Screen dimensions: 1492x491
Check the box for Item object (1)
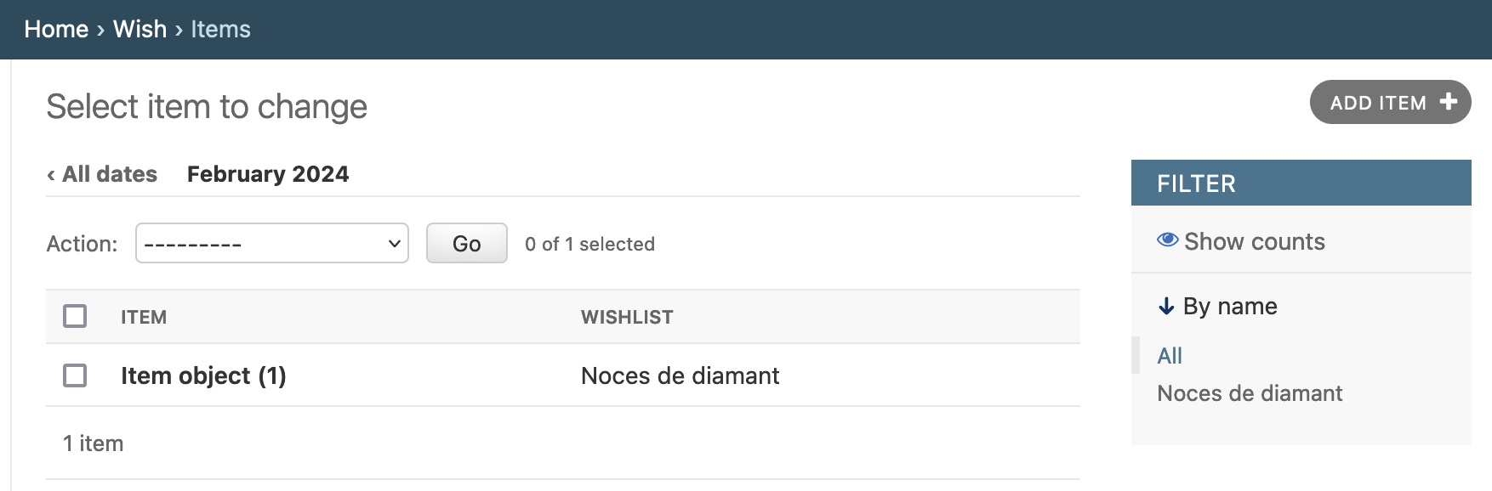click(x=75, y=375)
